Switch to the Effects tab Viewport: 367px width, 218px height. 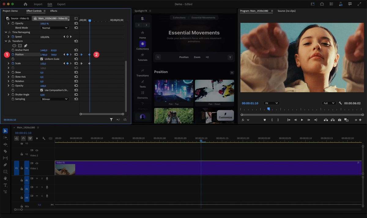tap(54, 11)
